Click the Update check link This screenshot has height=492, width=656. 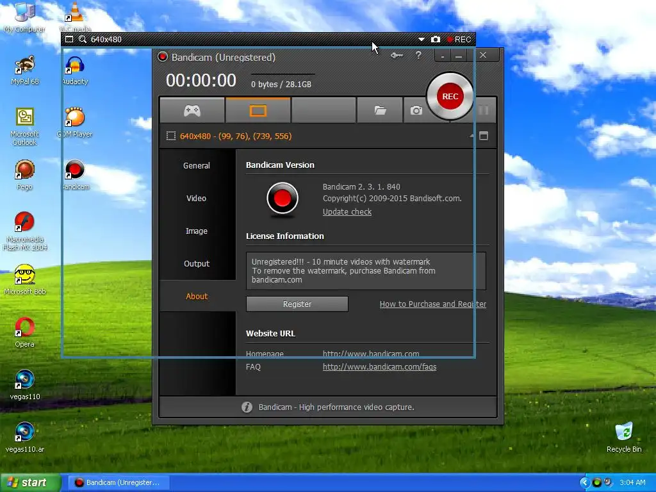[347, 212]
